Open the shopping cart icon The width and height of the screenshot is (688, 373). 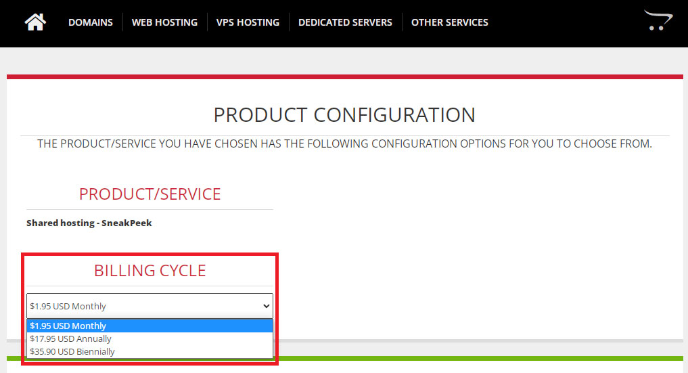click(x=658, y=20)
